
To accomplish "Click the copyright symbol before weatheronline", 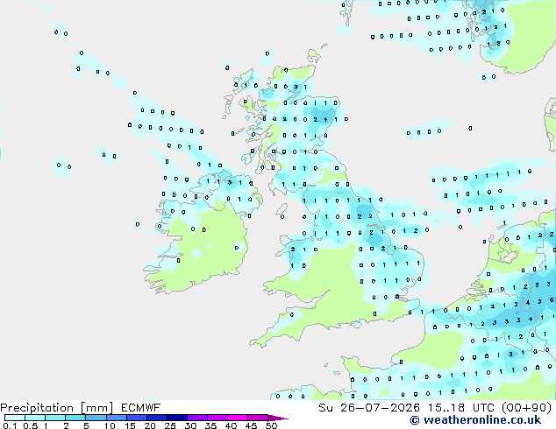I will [x=414, y=420].
